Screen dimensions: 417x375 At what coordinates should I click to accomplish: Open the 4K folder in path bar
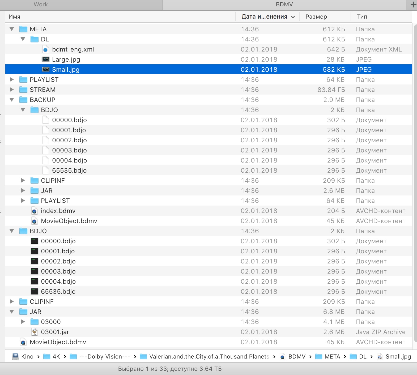click(x=56, y=356)
